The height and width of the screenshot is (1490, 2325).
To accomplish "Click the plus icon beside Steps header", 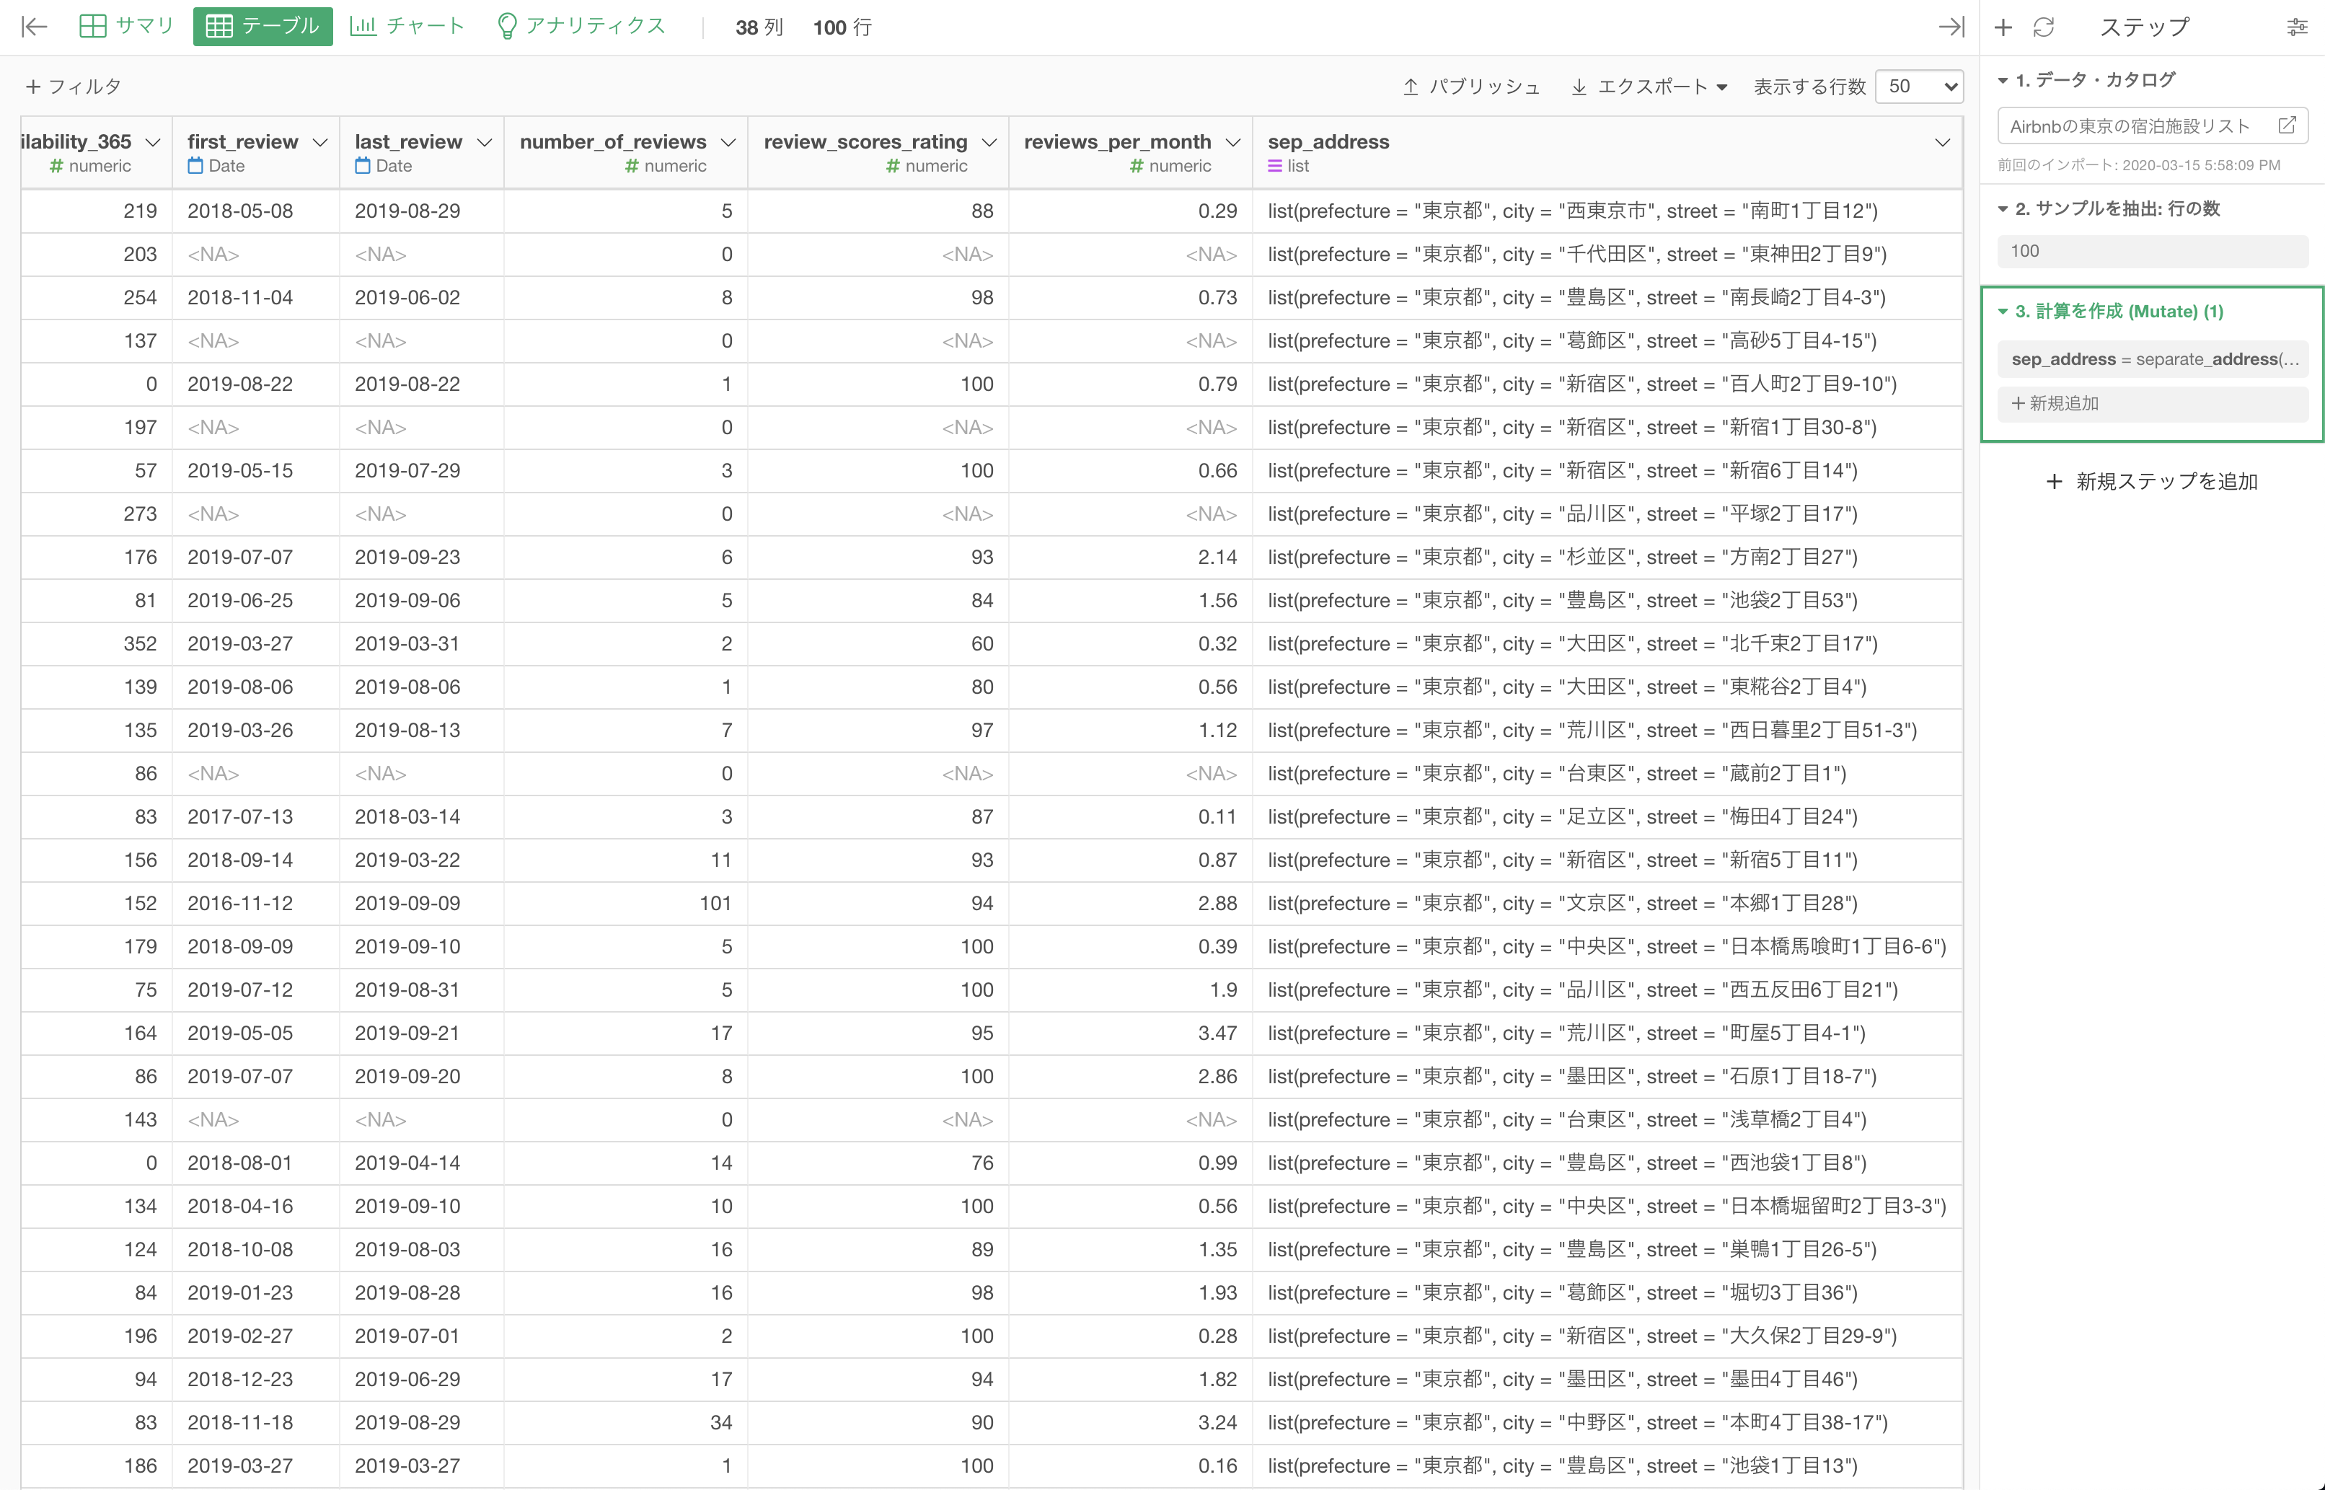I will [2003, 27].
